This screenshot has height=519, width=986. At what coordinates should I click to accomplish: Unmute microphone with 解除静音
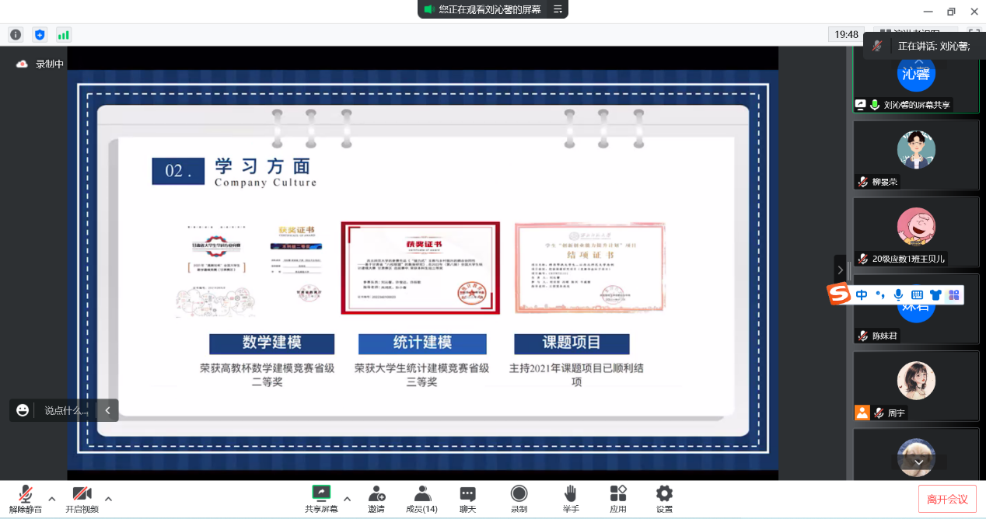[26, 498]
